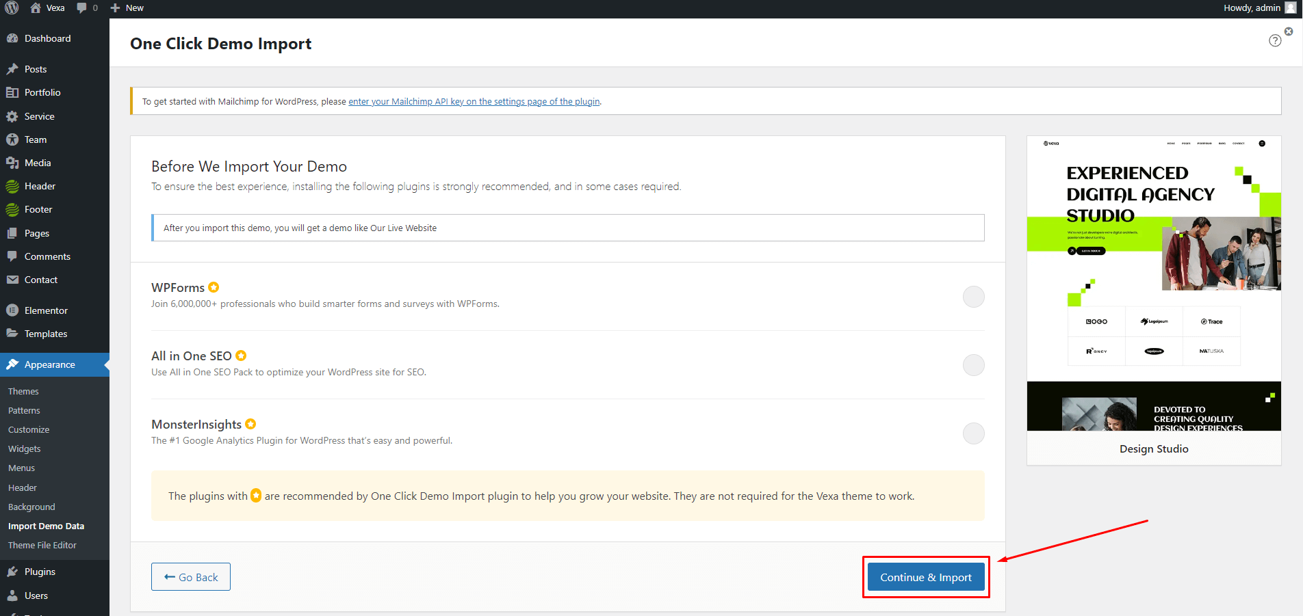Open Import Demo Data submenu item

point(46,526)
